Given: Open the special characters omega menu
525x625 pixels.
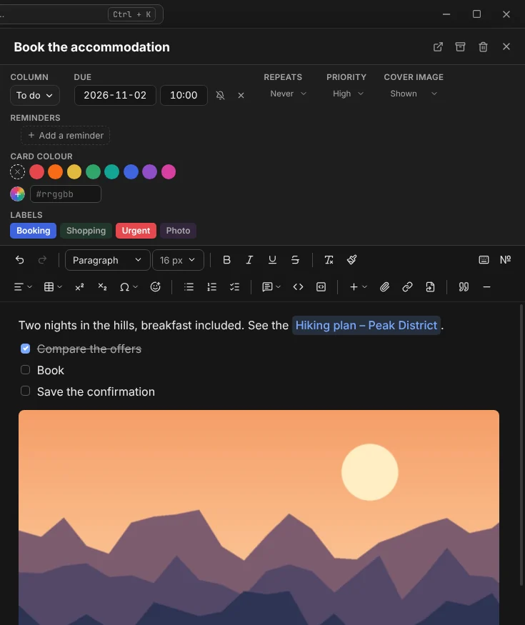Looking at the screenshot, I should (129, 287).
